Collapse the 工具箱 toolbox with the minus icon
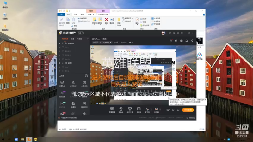Screen dimensions: 253x142 tap(86, 76)
